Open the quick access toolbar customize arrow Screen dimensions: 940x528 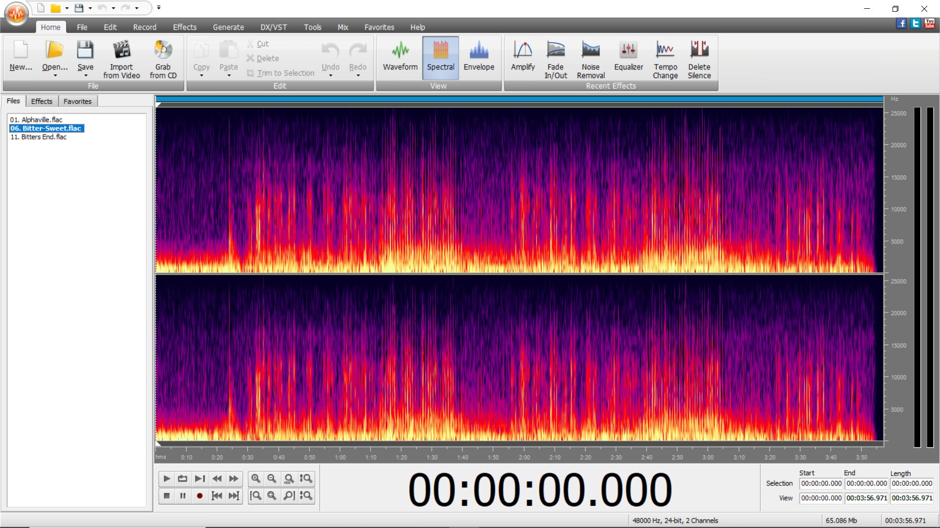click(159, 8)
